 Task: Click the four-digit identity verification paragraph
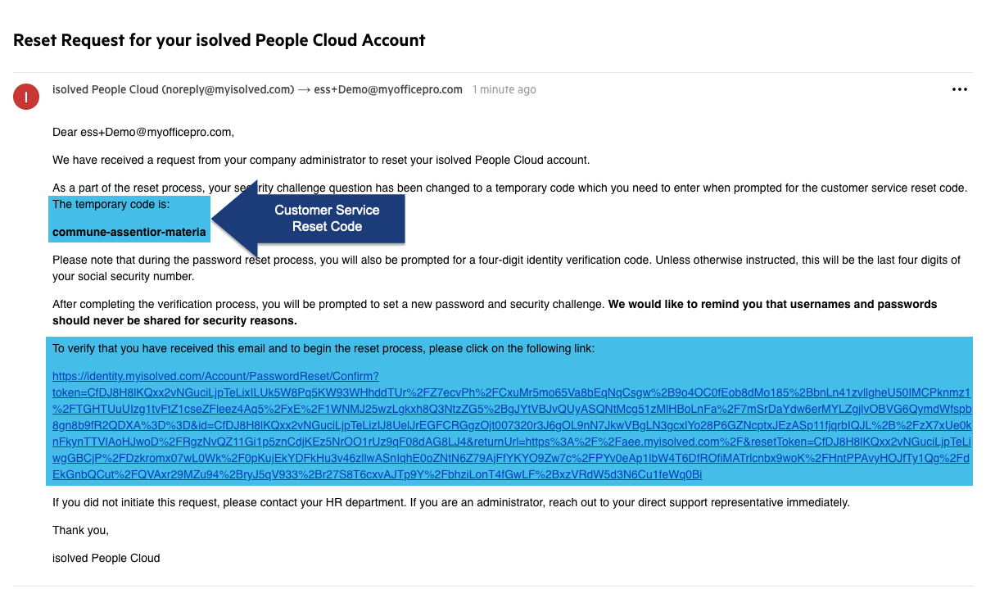pos(506,268)
